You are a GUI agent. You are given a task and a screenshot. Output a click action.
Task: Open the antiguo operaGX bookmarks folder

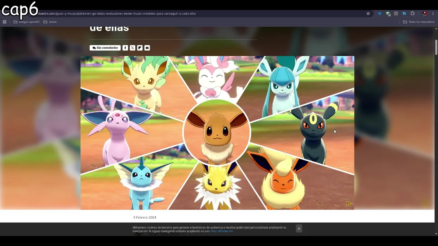tap(27, 22)
